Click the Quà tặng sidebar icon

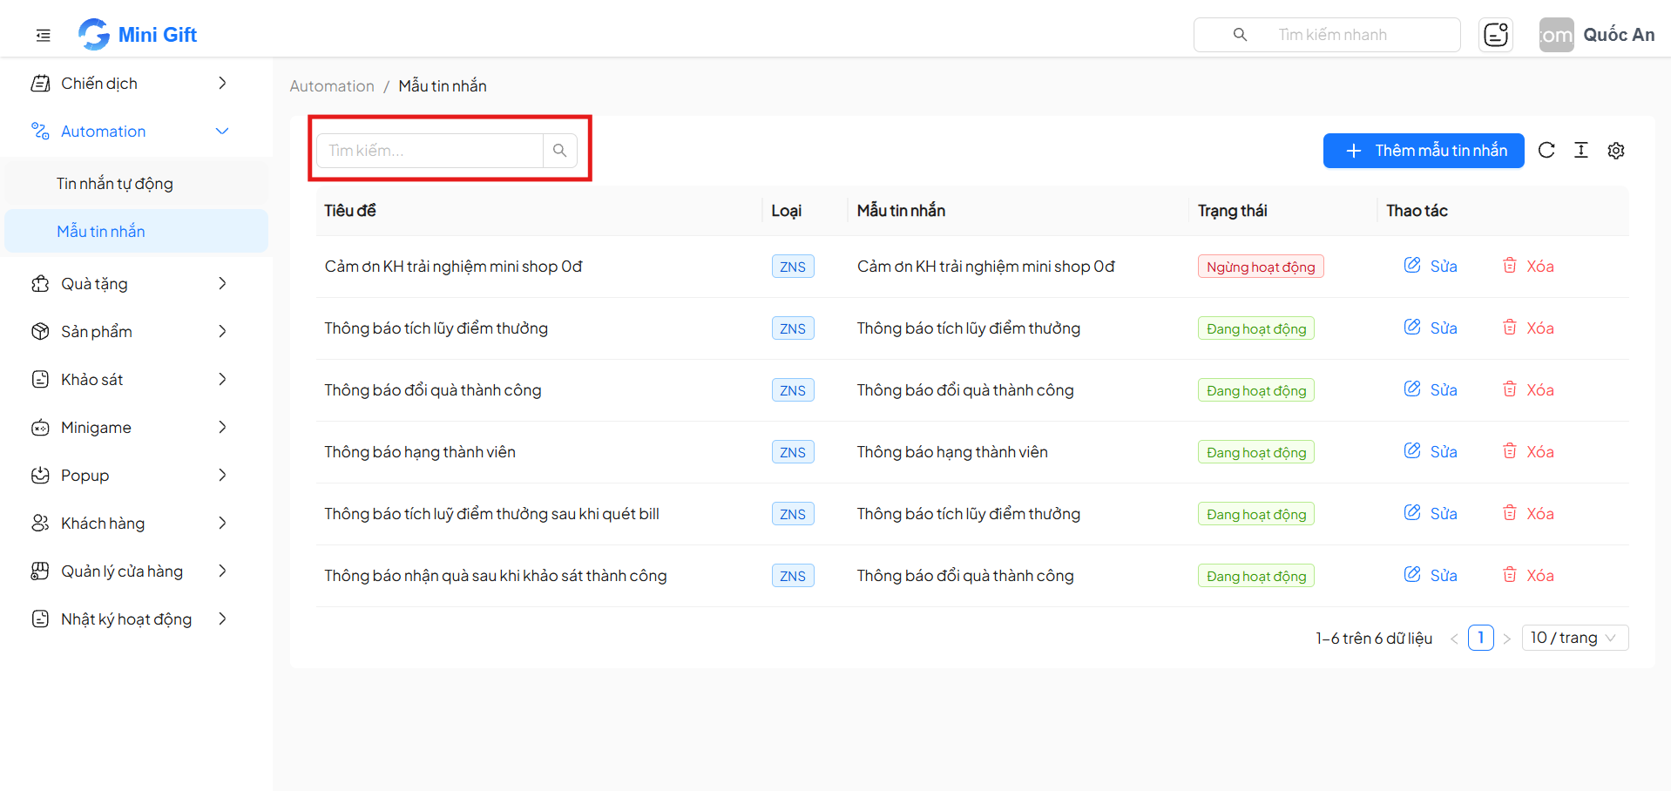click(x=40, y=283)
